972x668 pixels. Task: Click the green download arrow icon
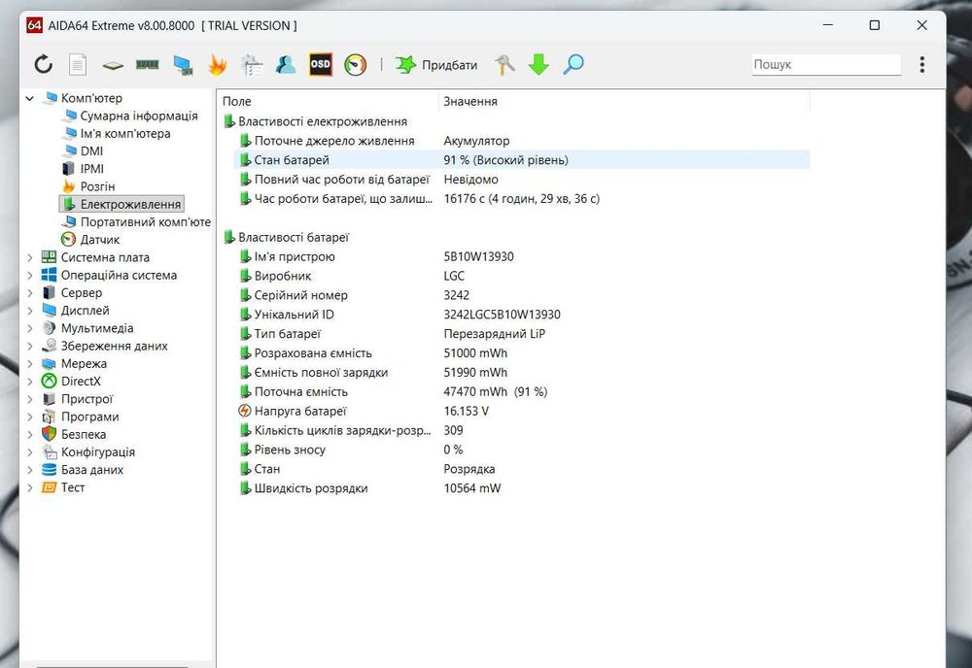point(538,64)
